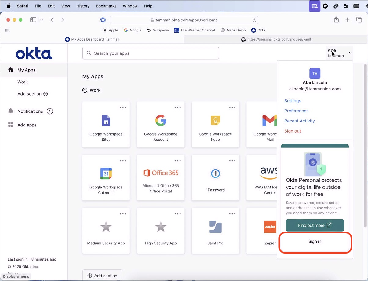Screen dimensions: 368x281
Task: Open Preferences in account menu
Action: [296, 111]
